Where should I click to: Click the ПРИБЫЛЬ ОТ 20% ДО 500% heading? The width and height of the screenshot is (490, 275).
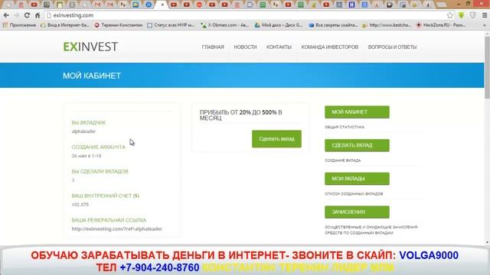[240, 115]
